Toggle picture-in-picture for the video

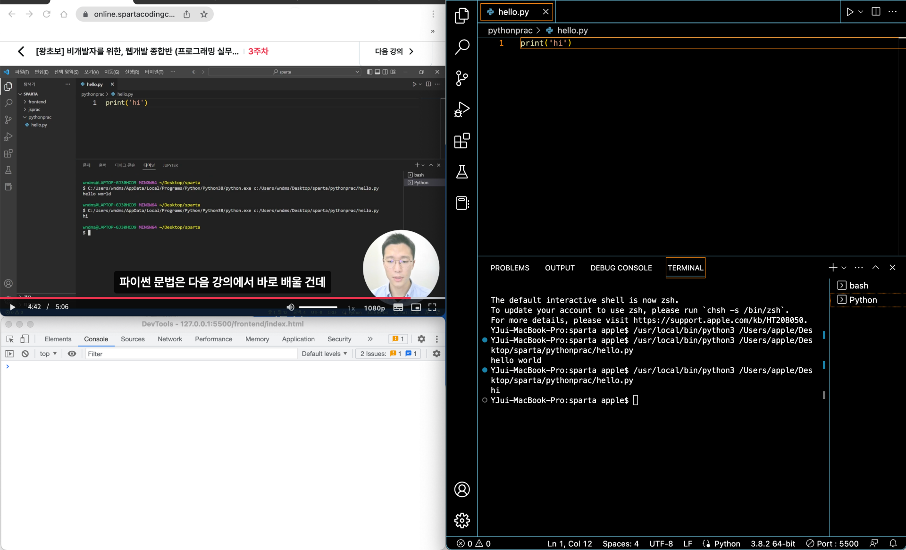tap(416, 307)
